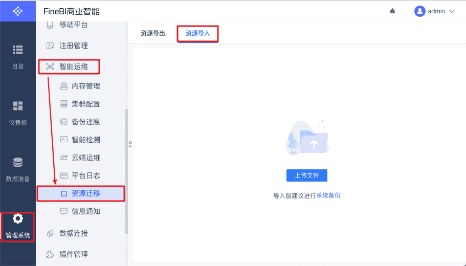The width and height of the screenshot is (466, 266).
Task: Expand the admin account dropdown arrow
Action: (451, 11)
